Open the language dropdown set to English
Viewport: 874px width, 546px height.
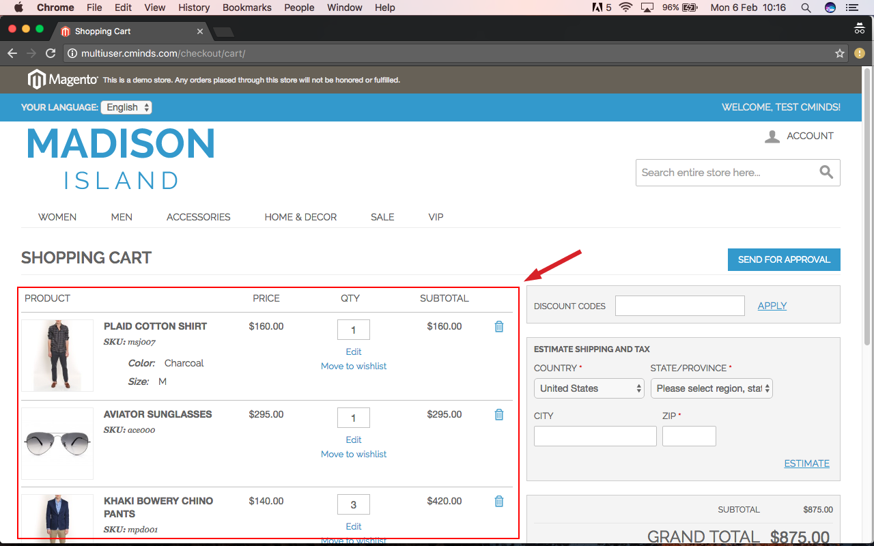pos(126,107)
